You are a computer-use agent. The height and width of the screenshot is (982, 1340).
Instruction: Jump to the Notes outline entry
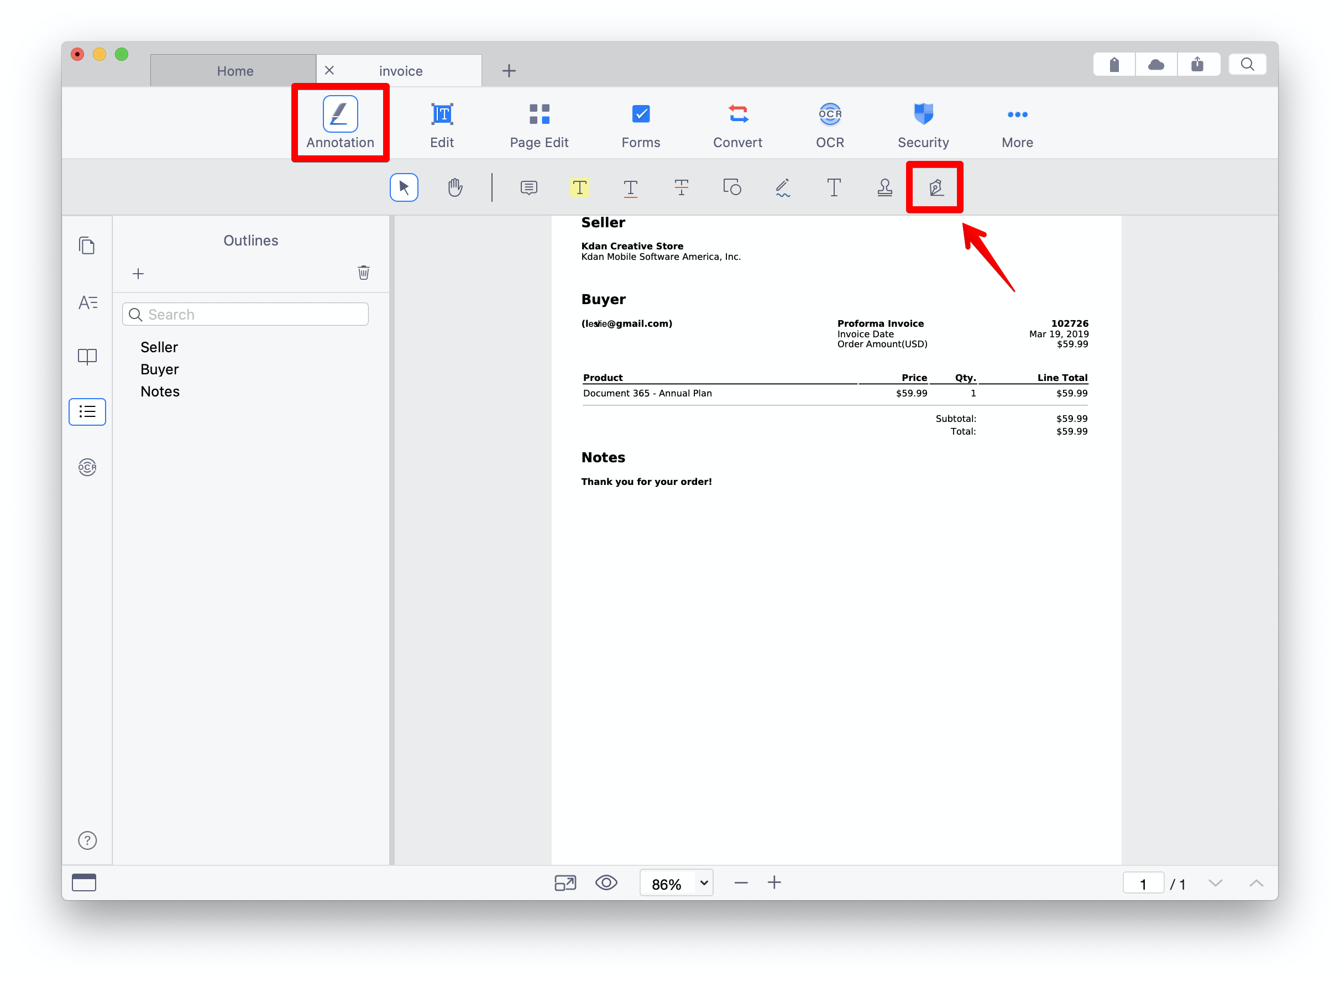[160, 391]
